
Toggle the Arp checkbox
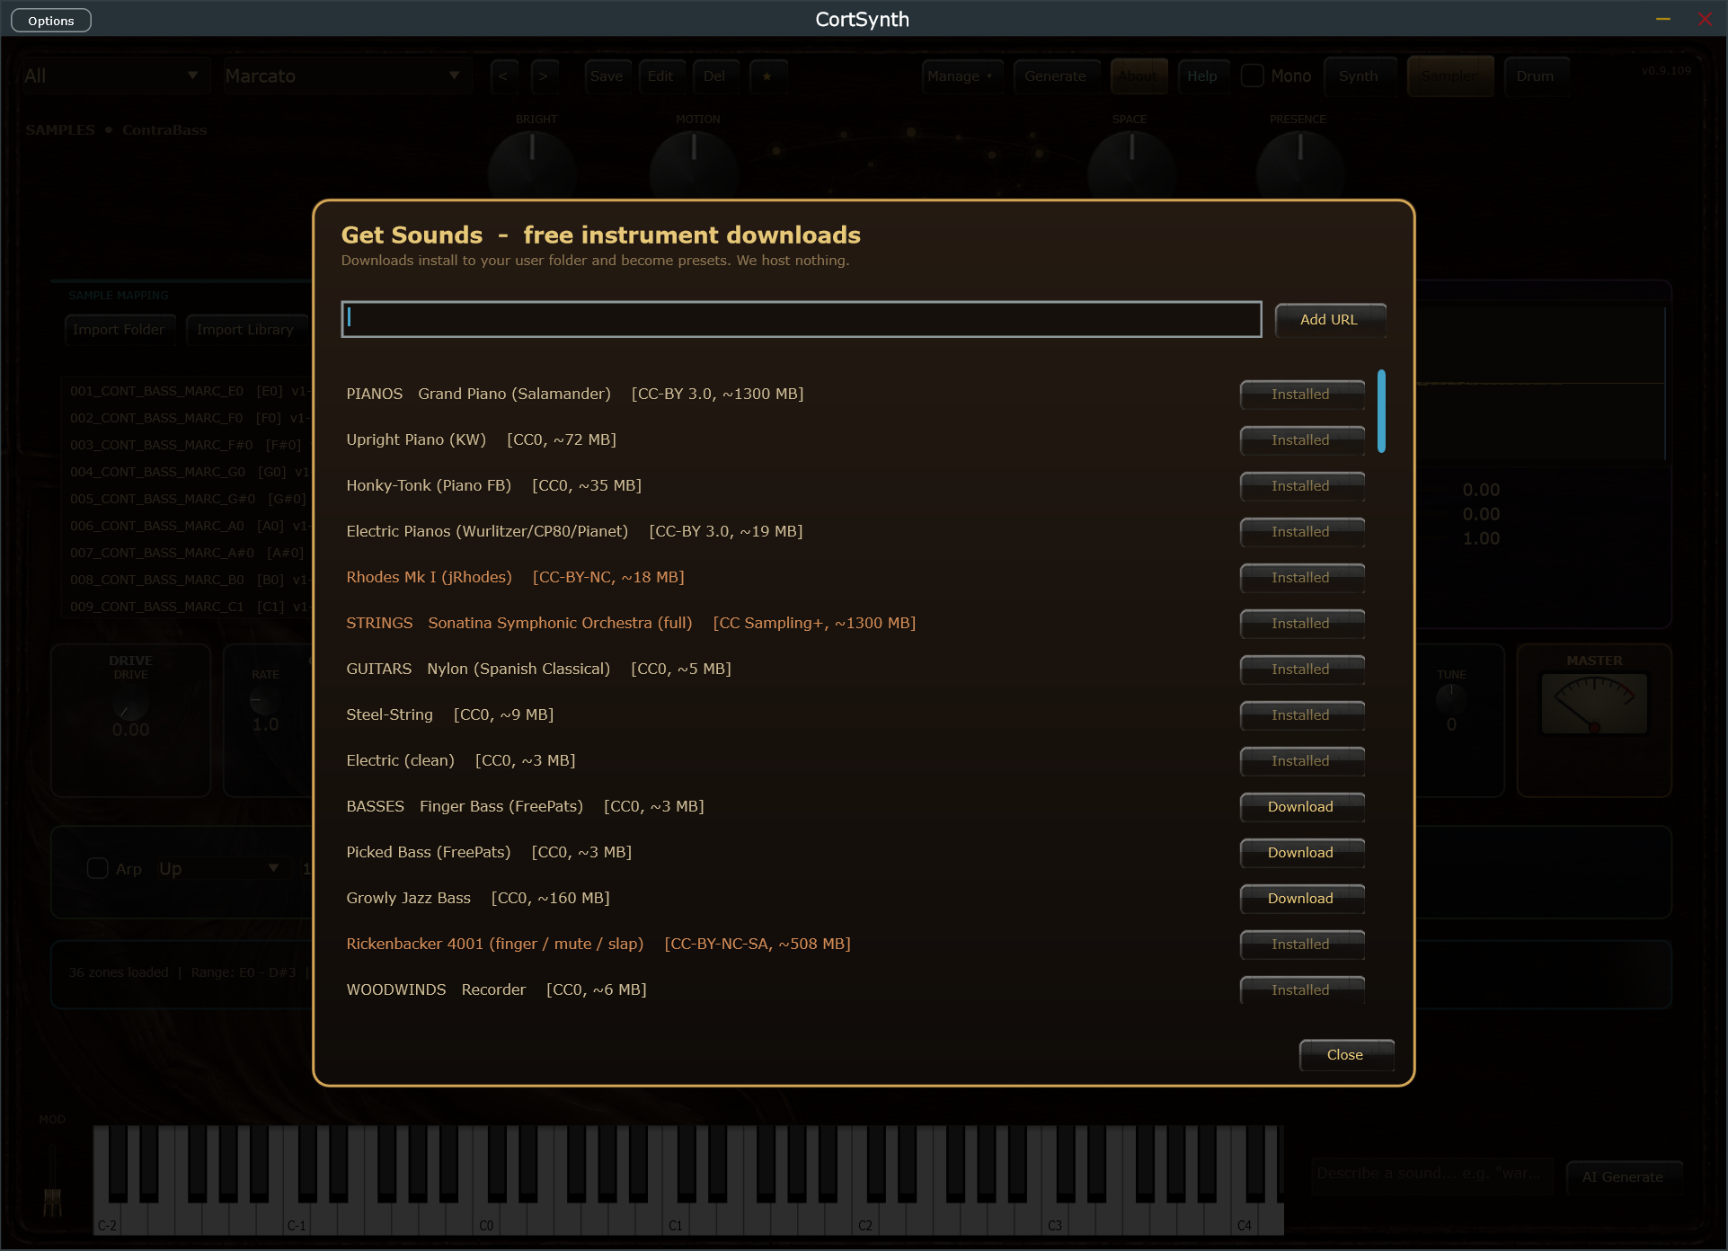[97, 868]
